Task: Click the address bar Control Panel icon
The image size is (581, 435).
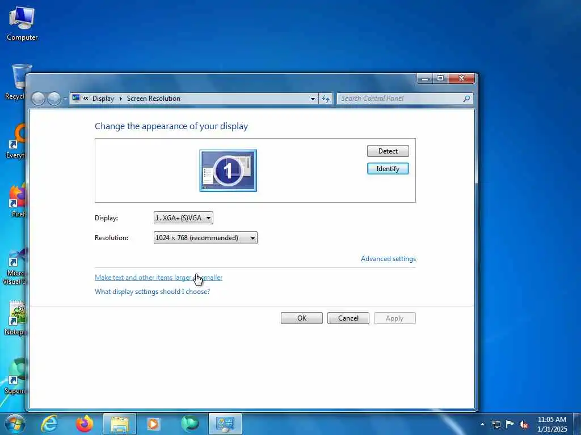Action: [x=77, y=99]
